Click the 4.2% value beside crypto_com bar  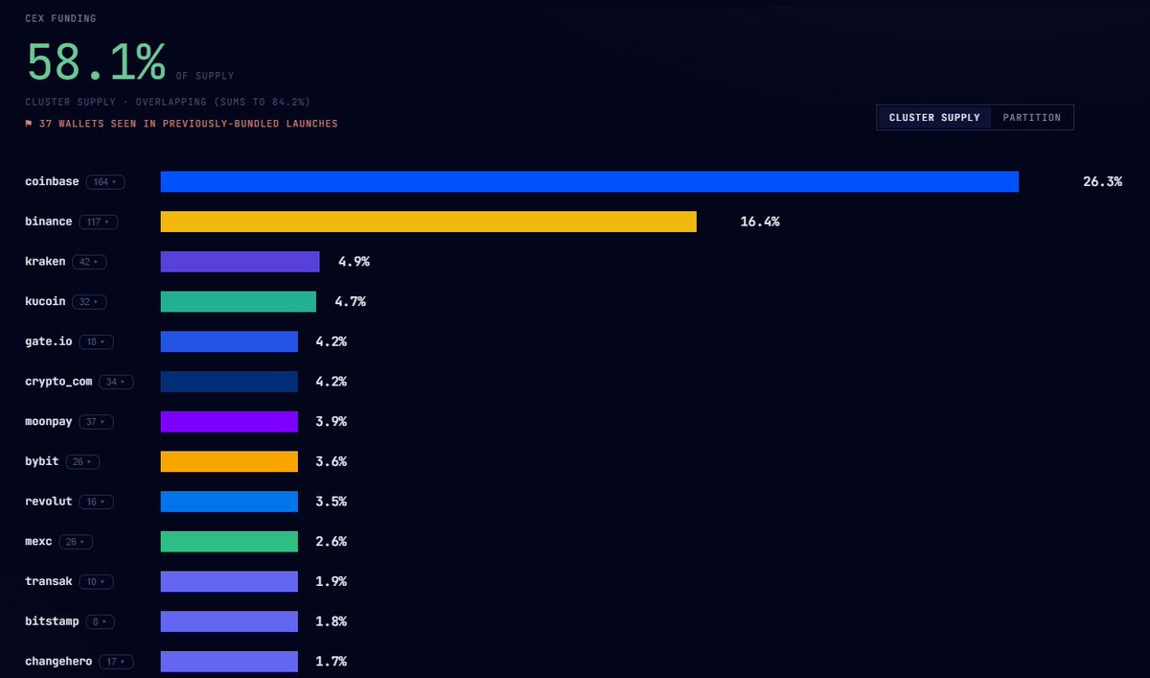332,382
